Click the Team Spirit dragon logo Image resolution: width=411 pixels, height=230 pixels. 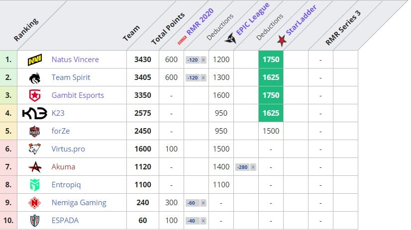point(35,77)
